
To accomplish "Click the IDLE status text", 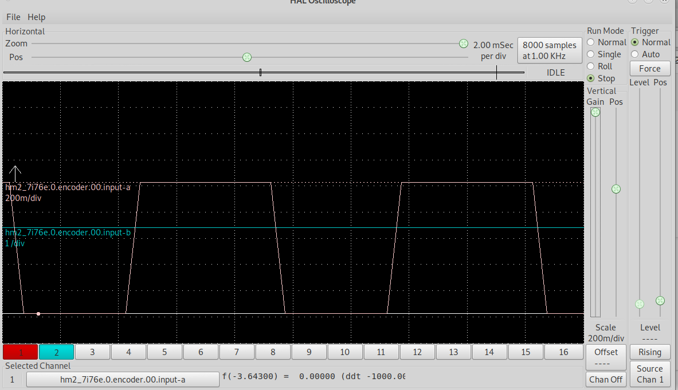I will pos(555,73).
